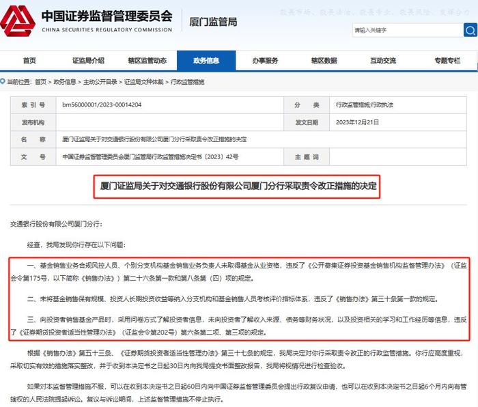Image resolution: width=478 pixels, height=407 pixels.
Task: Go to 政务信息 in the breadcrumb
Action: 65,82
